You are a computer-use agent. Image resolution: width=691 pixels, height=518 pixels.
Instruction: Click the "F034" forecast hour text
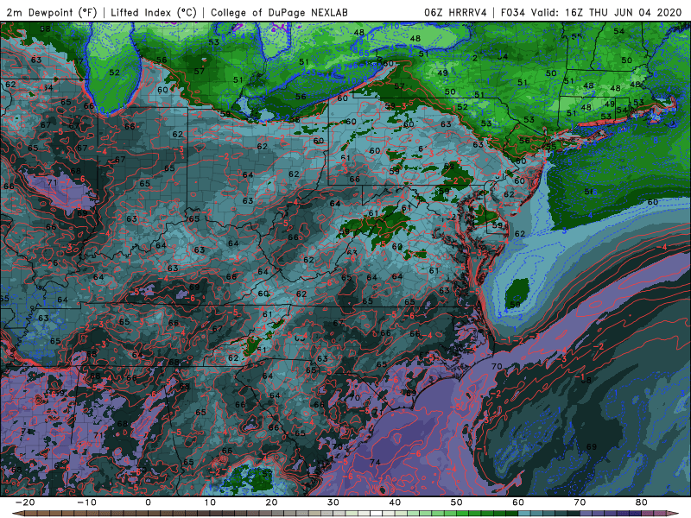(513, 12)
